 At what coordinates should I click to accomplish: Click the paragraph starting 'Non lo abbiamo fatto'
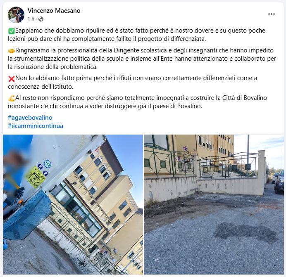pos(132,83)
